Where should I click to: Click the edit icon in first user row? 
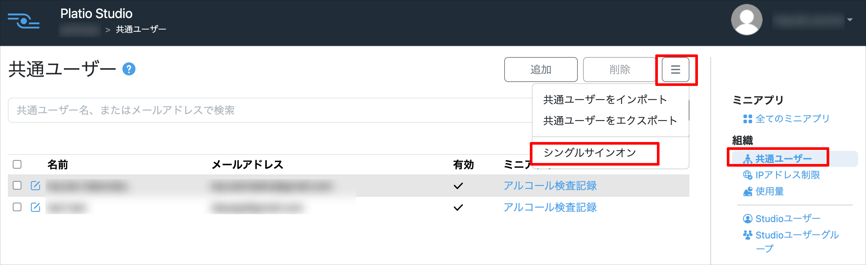(x=35, y=185)
